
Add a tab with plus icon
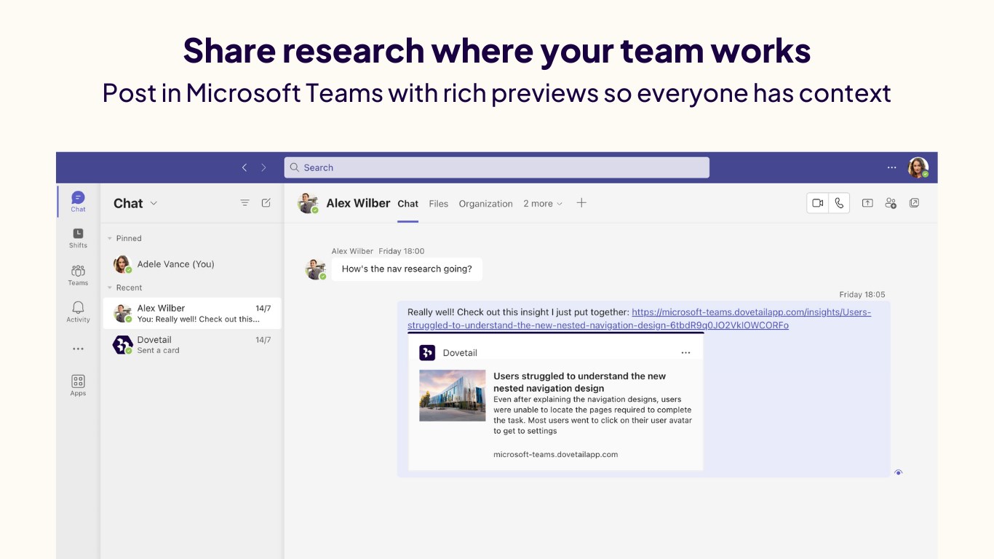[581, 203]
